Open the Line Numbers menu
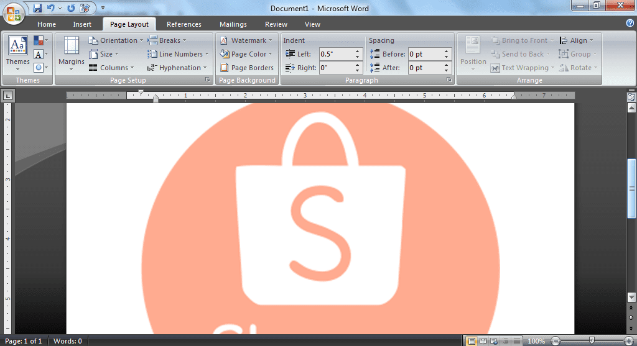The width and height of the screenshot is (637, 346). click(178, 54)
